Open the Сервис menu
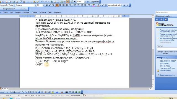This screenshot has width=177, height=99. (x=34, y=12)
